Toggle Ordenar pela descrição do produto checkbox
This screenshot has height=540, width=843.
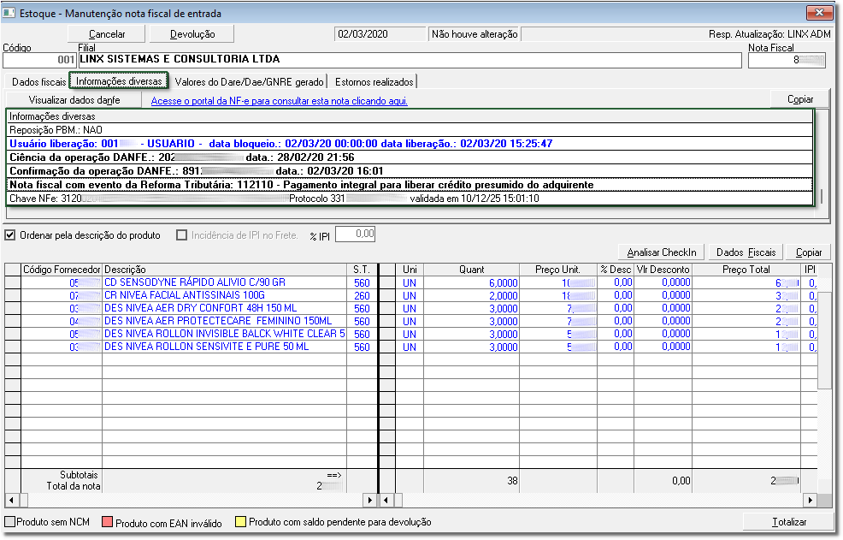click(10, 235)
